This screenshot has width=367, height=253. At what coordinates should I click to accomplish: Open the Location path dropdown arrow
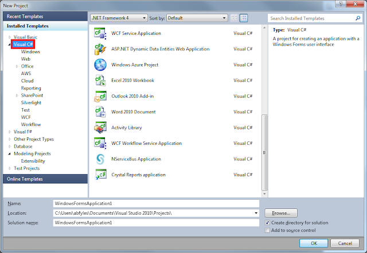coord(256,213)
